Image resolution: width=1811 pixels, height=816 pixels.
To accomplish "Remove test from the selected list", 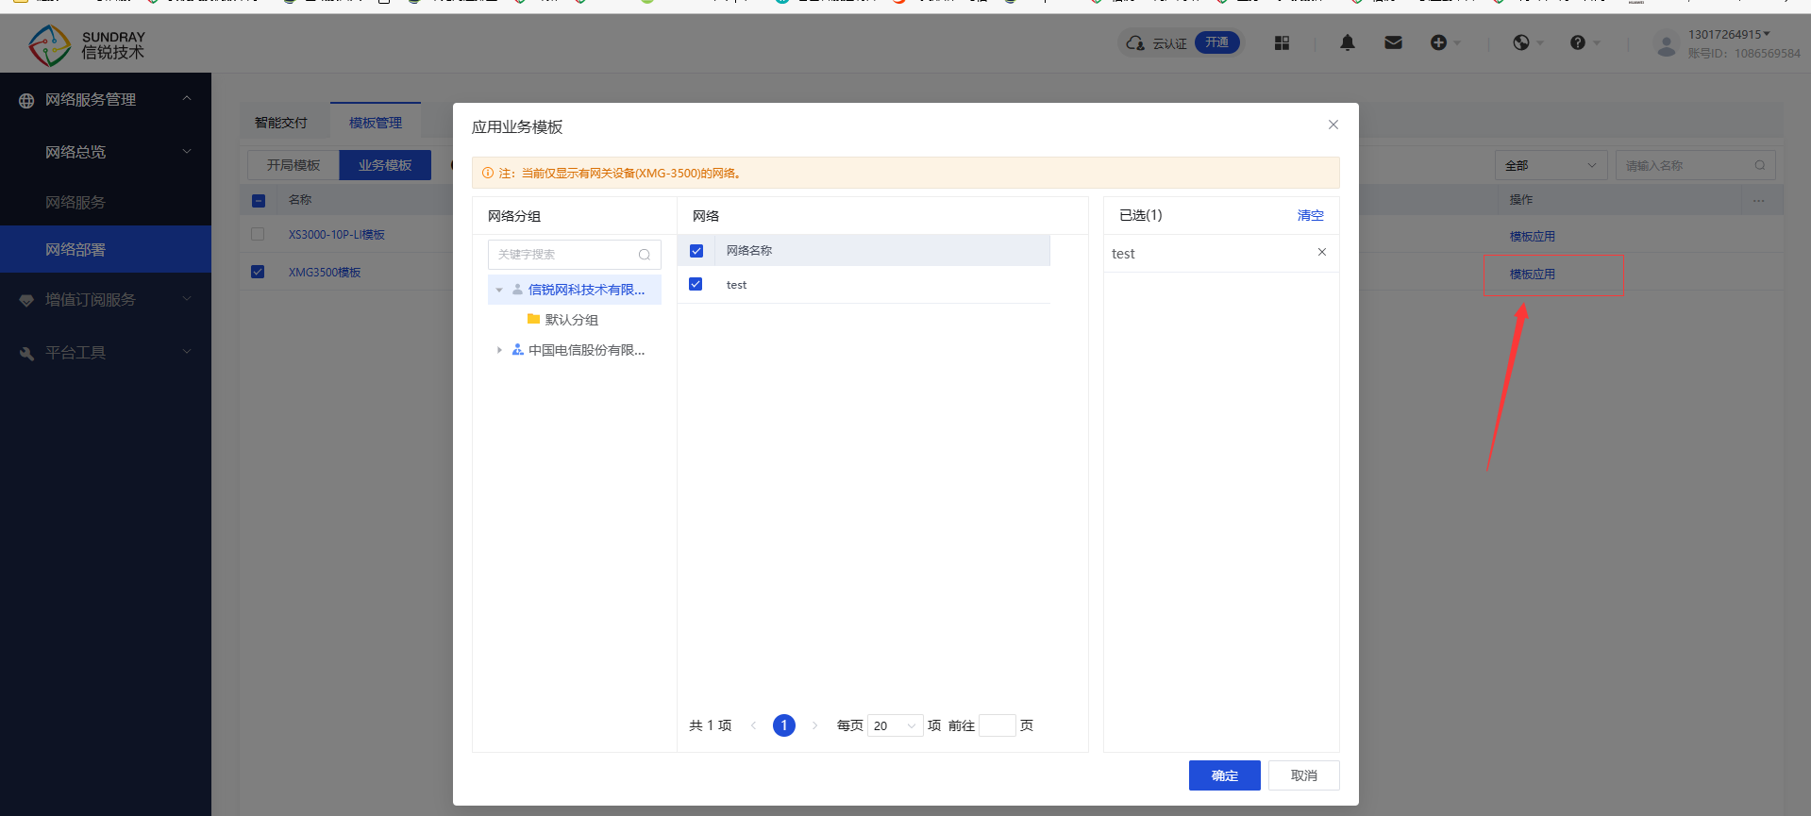I will pos(1321,252).
